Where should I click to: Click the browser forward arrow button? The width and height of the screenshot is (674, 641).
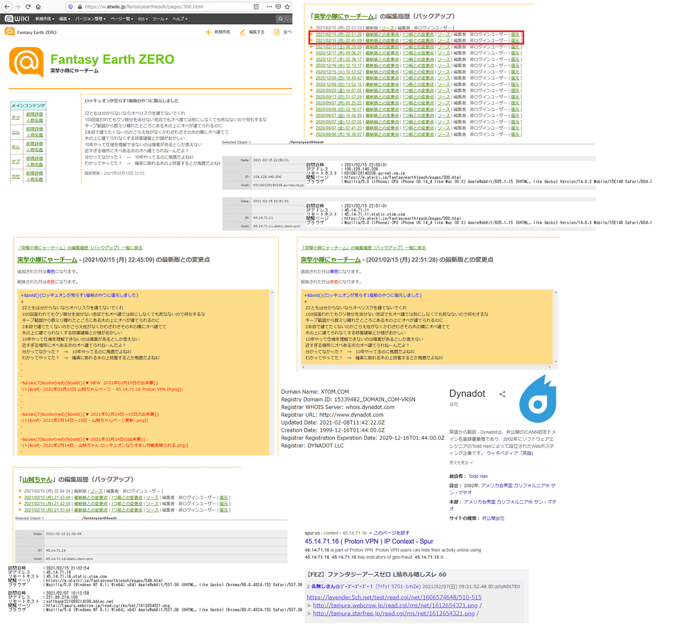(x=18, y=7)
